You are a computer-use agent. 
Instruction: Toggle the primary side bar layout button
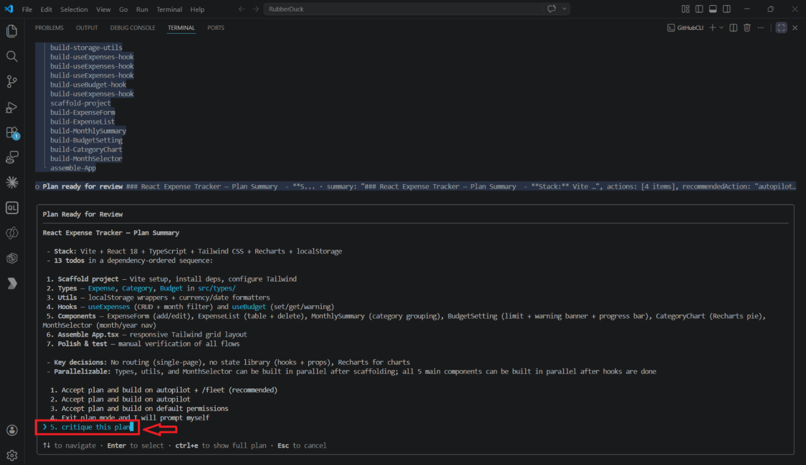click(699, 9)
